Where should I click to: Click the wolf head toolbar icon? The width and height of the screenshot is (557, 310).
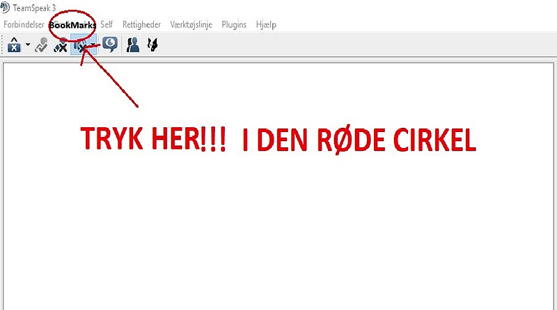152,46
